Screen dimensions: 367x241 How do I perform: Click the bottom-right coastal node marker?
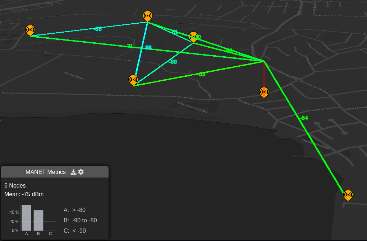[348, 195]
